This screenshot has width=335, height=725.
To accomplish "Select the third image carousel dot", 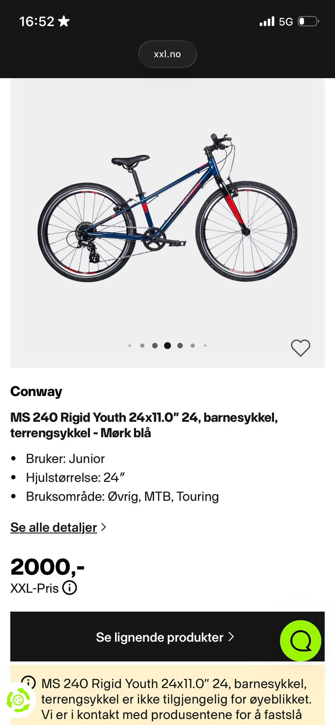I will [155, 346].
